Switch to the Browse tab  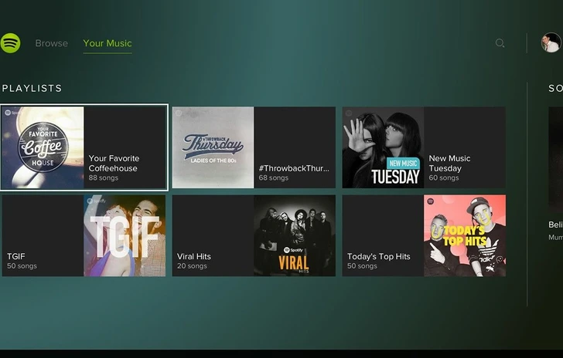[51, 43]
